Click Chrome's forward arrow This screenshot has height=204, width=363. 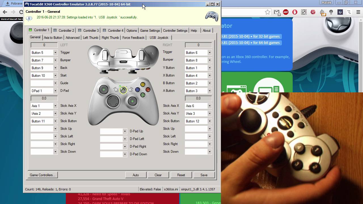[x=13, y=12]
